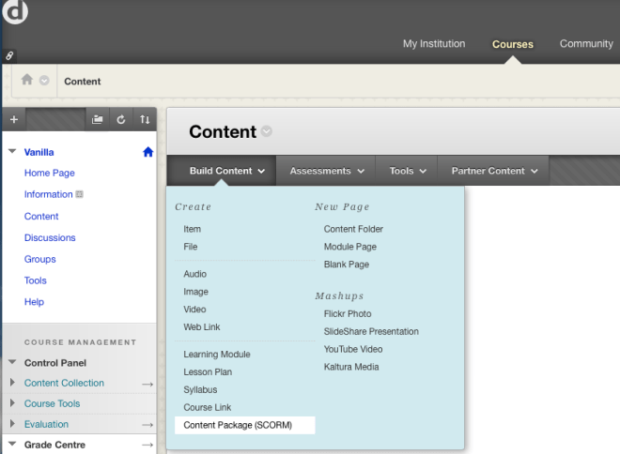
Task: Click Grade Centre heading link
Action: (54, 445)
